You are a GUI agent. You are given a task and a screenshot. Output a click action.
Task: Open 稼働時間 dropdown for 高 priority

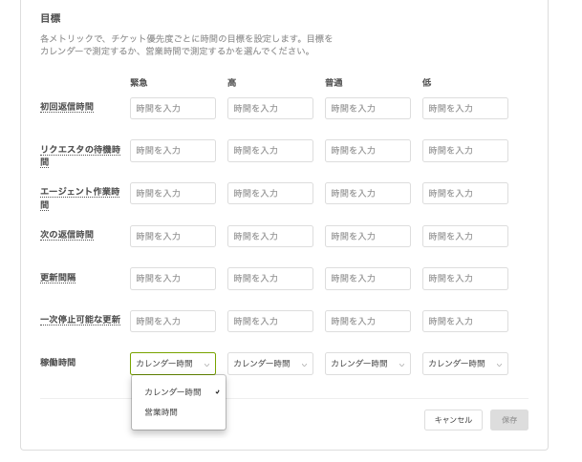270,364
